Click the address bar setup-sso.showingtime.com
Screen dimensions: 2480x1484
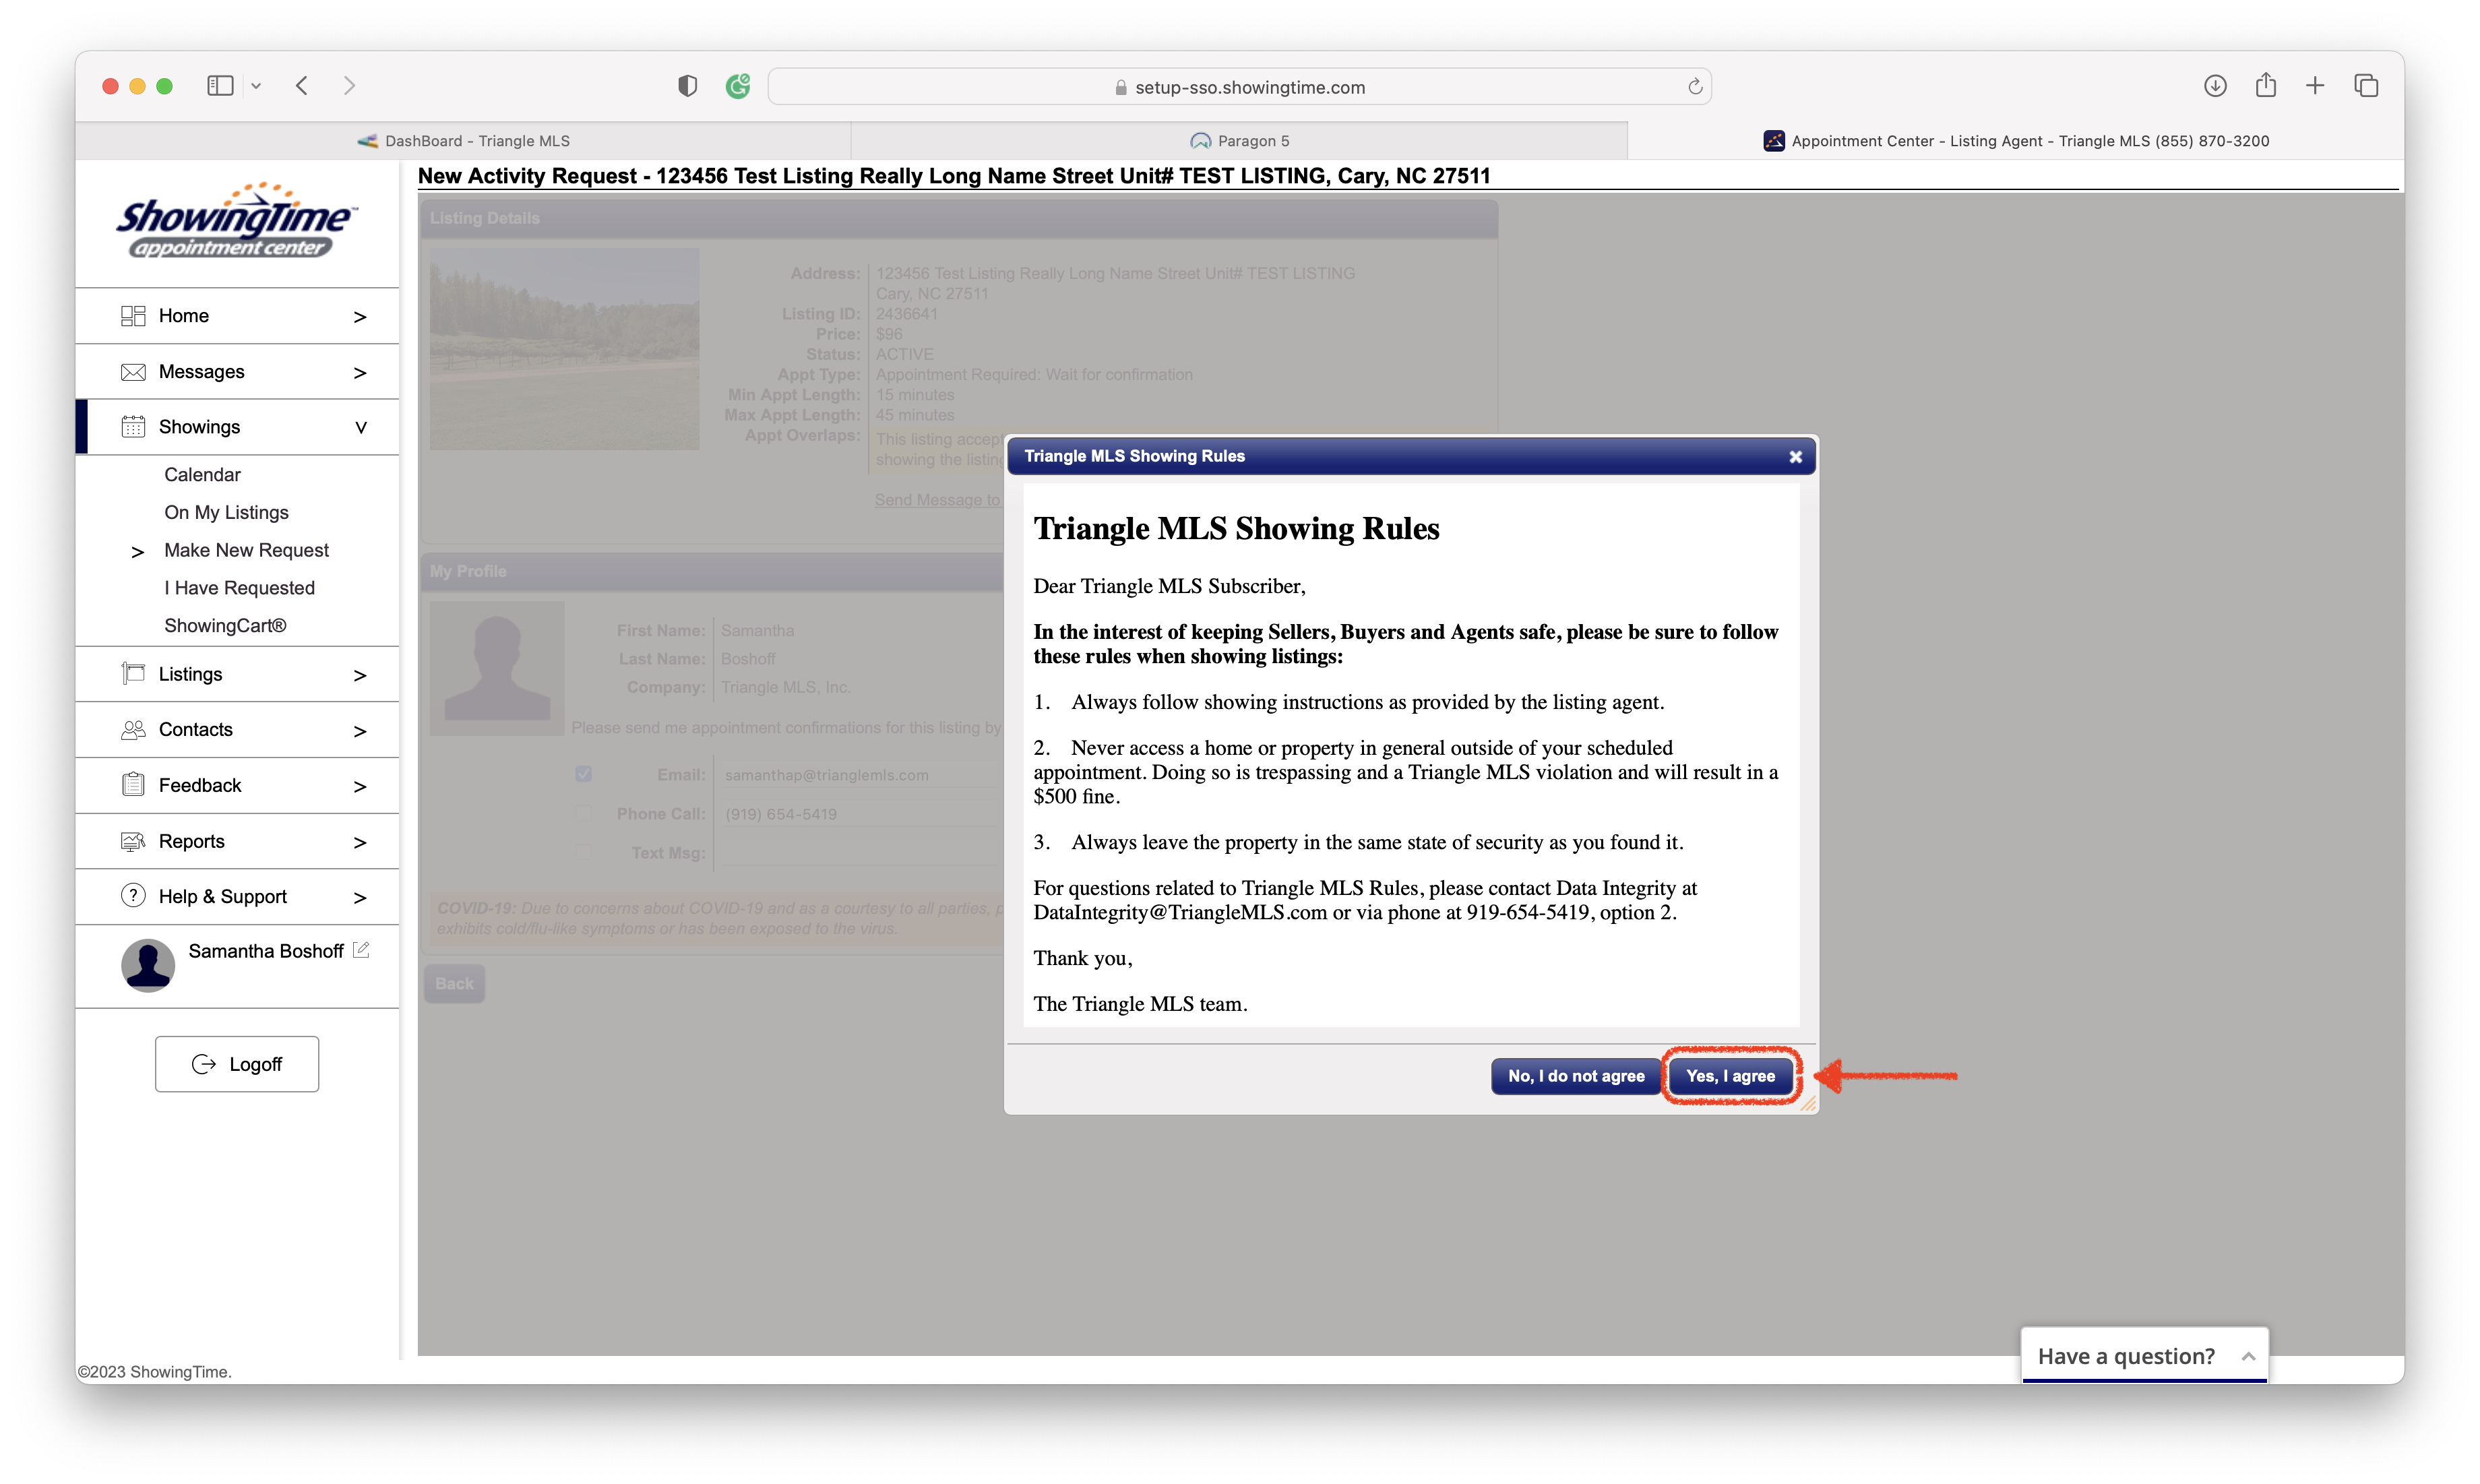pyautogui.click(x=1240, y=87)
